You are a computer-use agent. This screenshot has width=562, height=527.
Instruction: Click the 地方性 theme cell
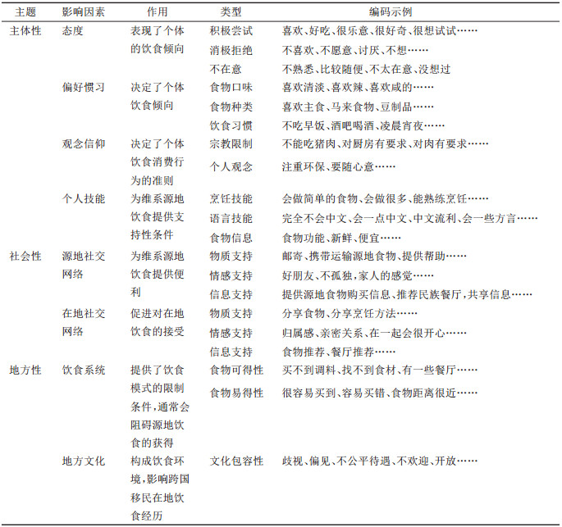coord(25,370)
